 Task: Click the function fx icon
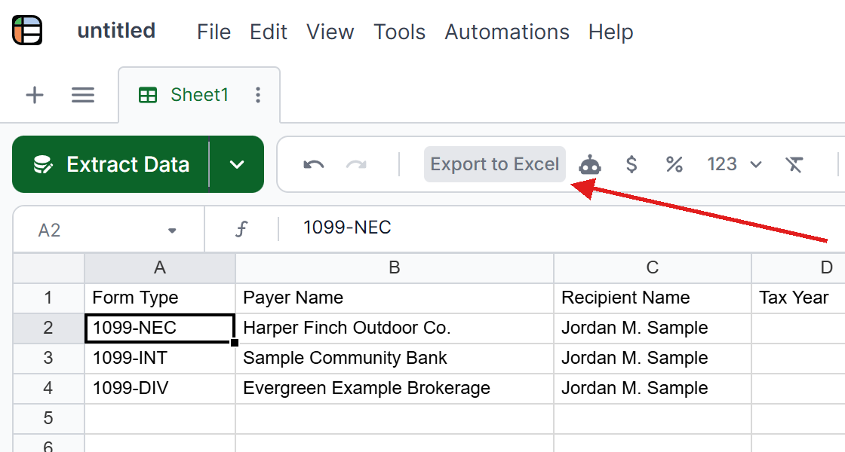click(x=241, y=230)
